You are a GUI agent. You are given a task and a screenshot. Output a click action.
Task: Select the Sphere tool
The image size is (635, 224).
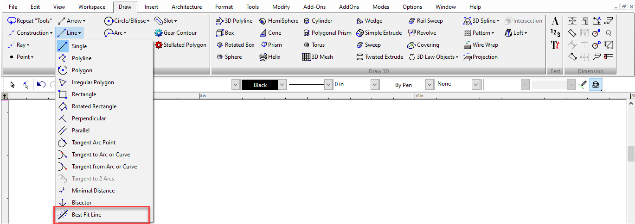[229, 57]
